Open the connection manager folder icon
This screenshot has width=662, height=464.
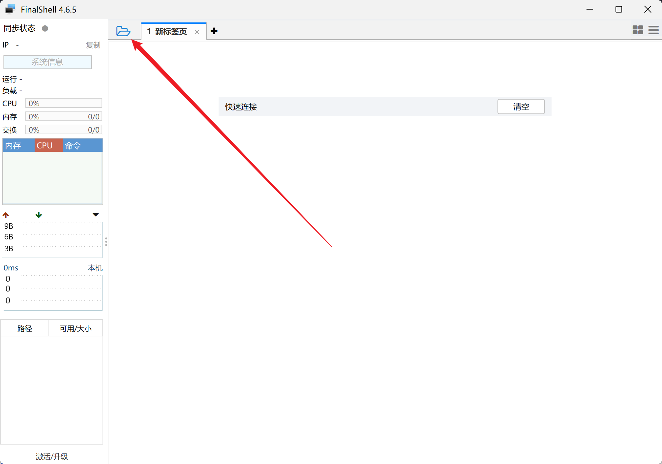[123, 31]
